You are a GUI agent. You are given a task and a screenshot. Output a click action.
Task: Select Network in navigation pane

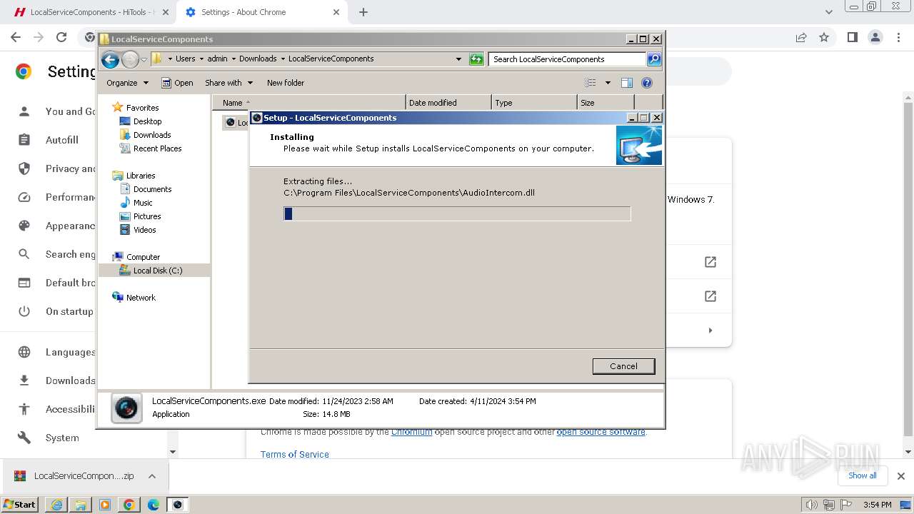pyautogui.click(x=141, y=298)
